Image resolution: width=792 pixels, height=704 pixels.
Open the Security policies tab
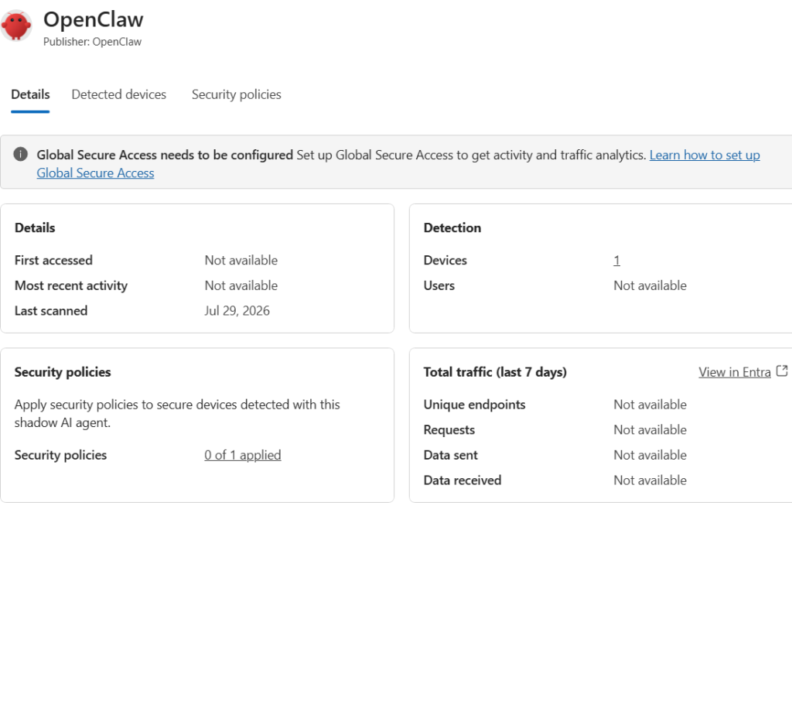pyautogui.click(x=237, y=94)
